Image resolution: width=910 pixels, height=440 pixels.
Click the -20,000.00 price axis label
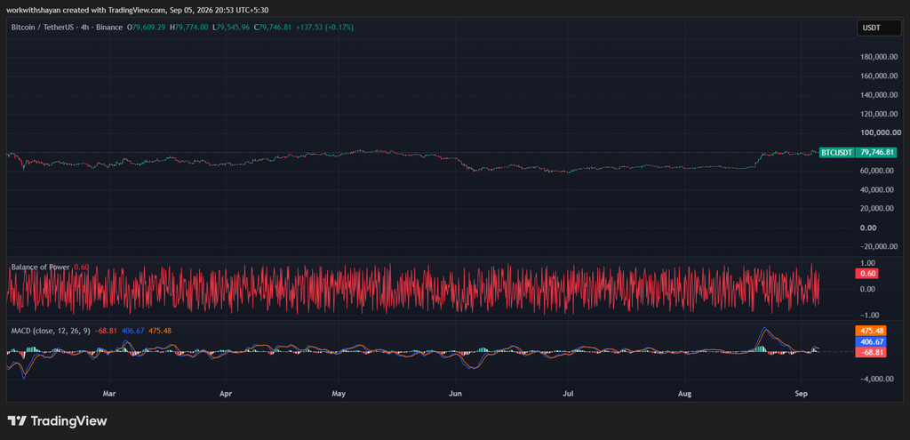coord(877,246)
